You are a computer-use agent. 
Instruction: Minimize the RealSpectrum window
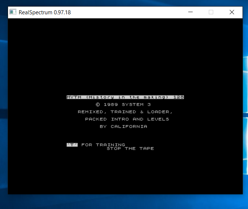[190, 12]
